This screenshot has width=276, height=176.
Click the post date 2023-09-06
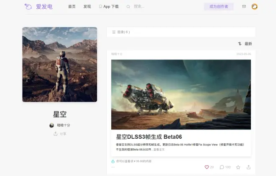click(x=244, y=54)
